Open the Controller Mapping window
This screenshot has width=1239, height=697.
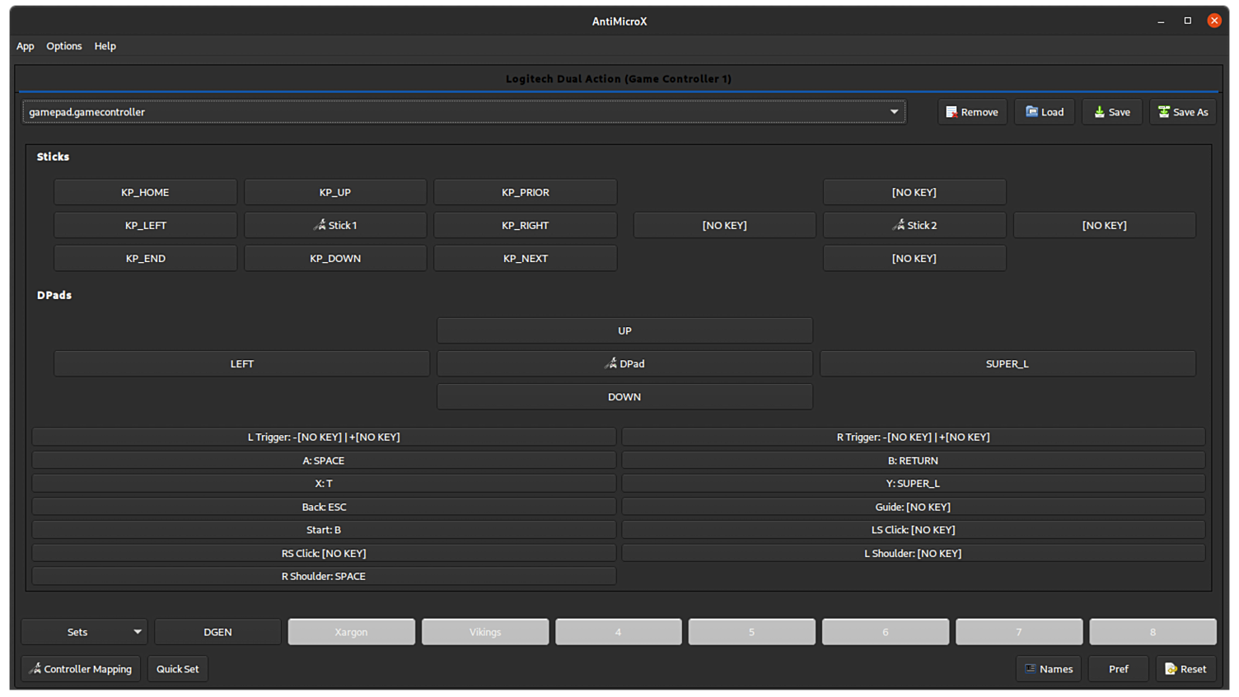[81, 669]
